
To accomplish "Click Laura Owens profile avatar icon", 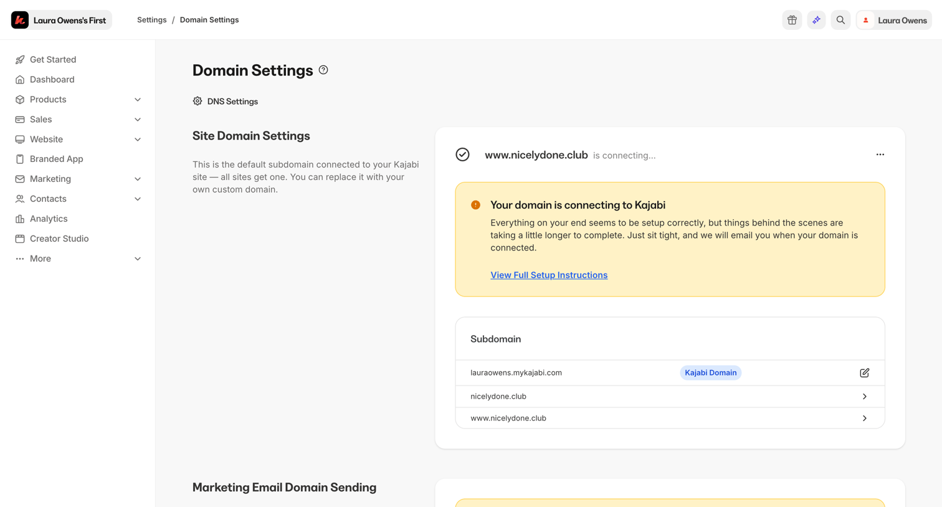I will [865, 20].
